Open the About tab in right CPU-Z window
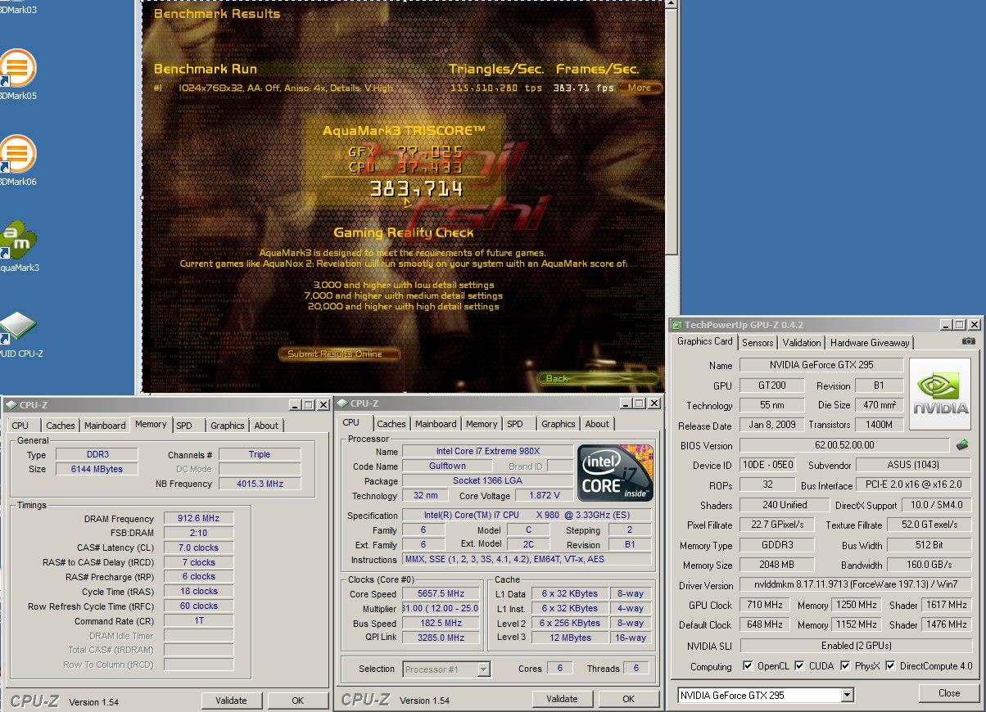This screenshot has height=712, width=986. coord(597,424)
